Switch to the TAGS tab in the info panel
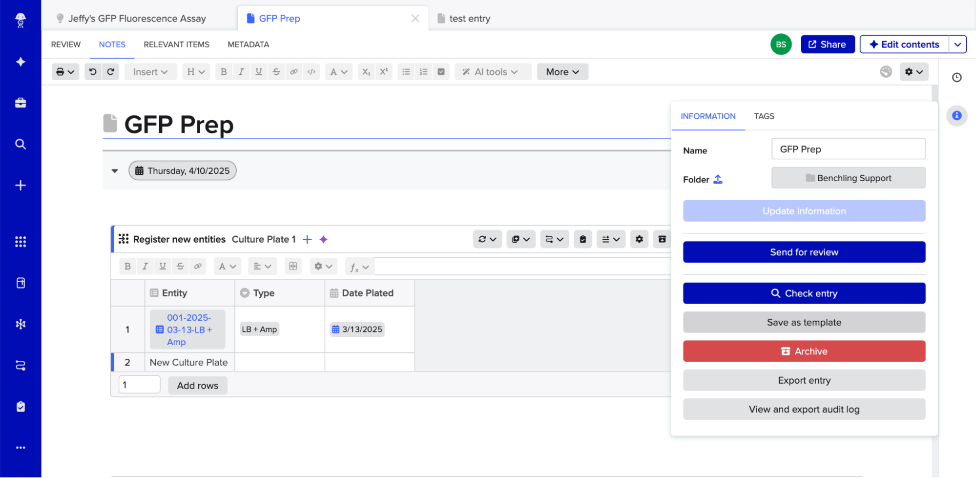The height and width of the screenshot is (478, 976). tap(764, 116)
